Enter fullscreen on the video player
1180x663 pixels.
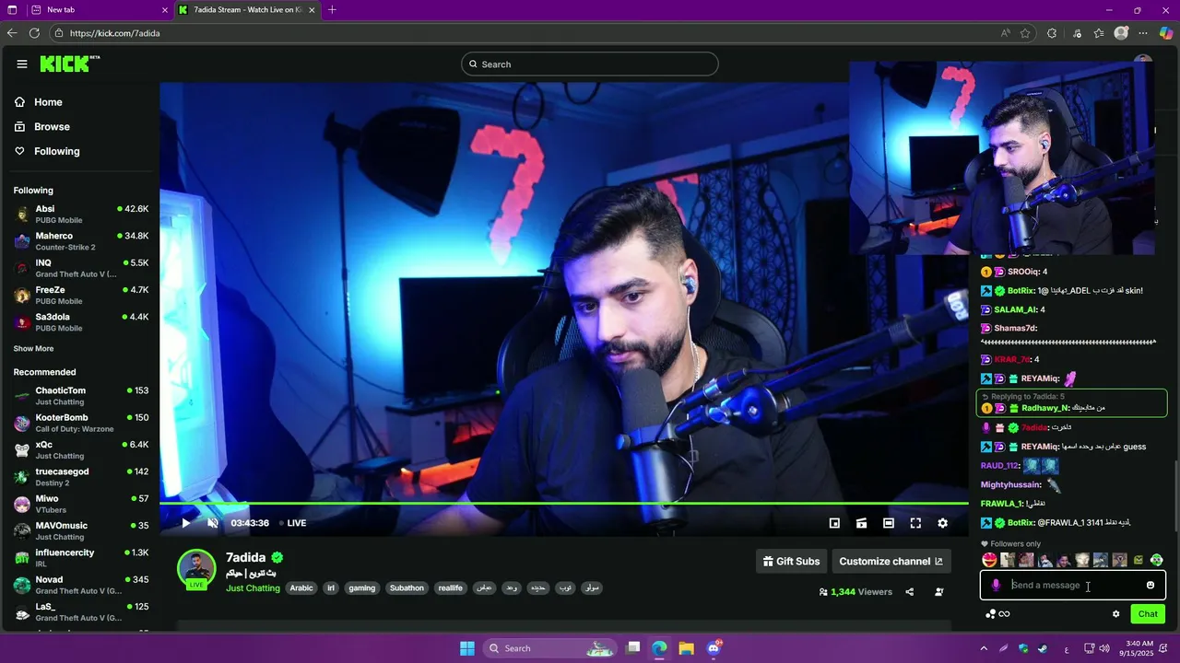coord(915,523)
